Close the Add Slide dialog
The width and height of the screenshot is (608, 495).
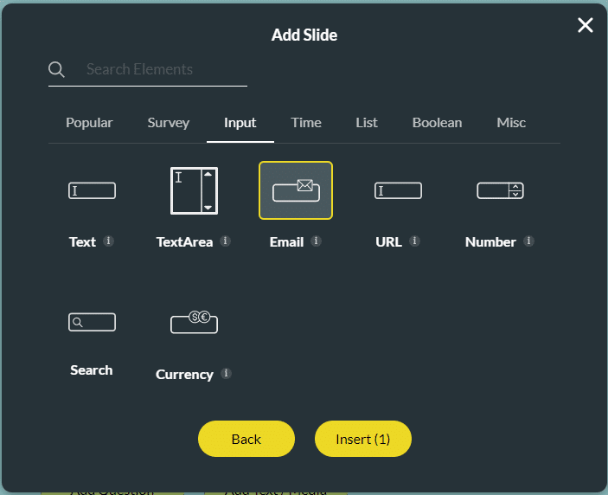586,25
